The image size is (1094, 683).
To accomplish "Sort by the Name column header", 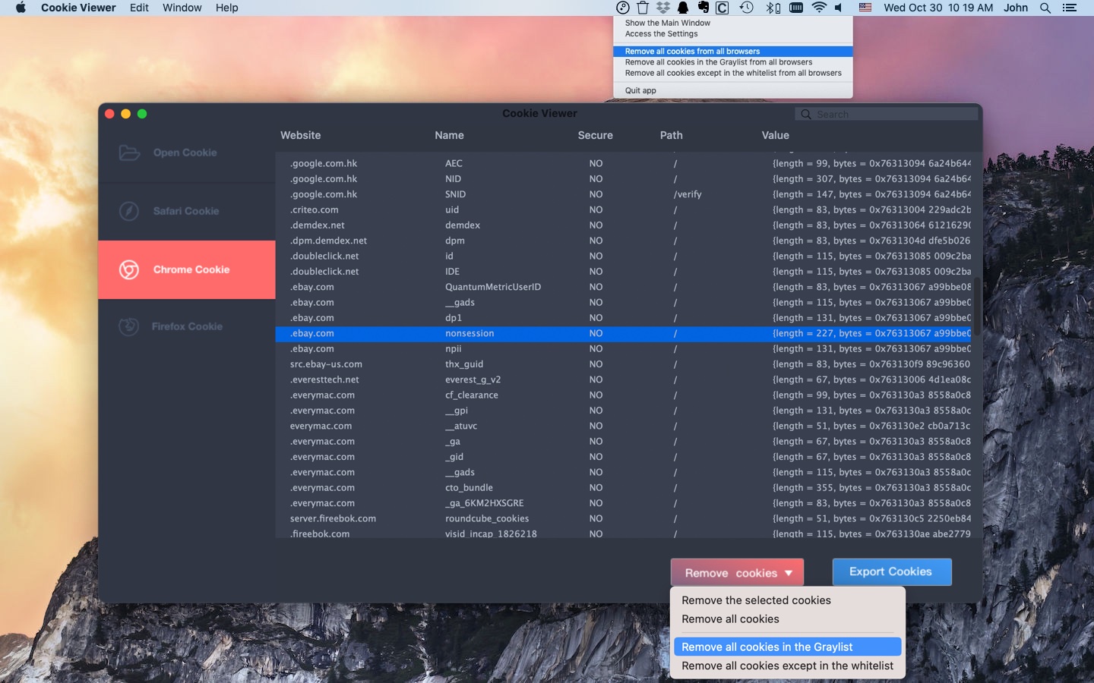I will [x=449, y=135].
